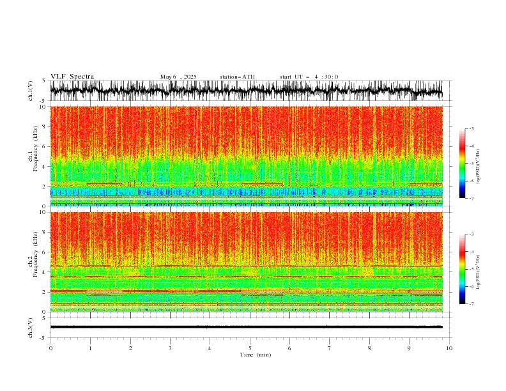Click the ch.2 PSD color scale bar
Image resolution: width=506 pixels, height=391 pixels.
click(x=462, y=269)
